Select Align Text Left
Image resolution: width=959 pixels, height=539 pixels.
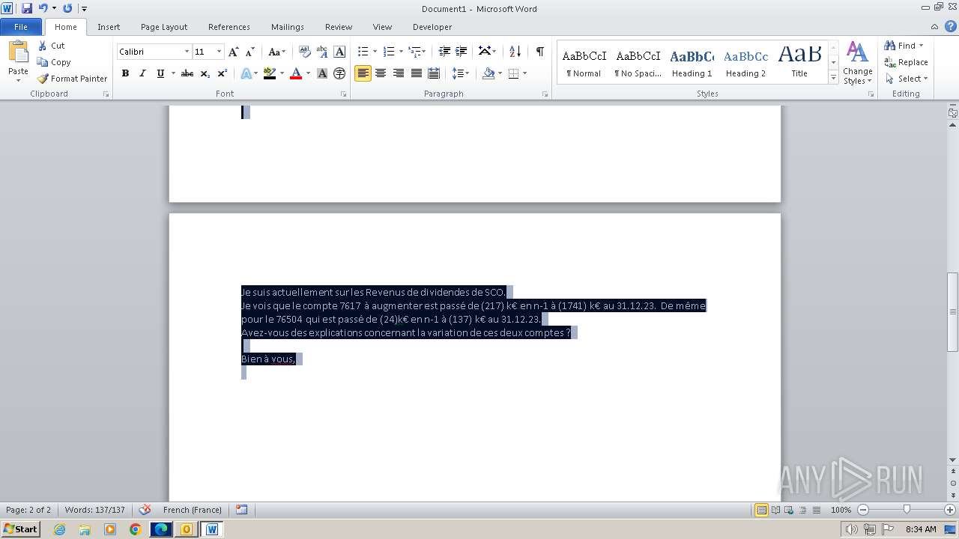pos(363,73)
